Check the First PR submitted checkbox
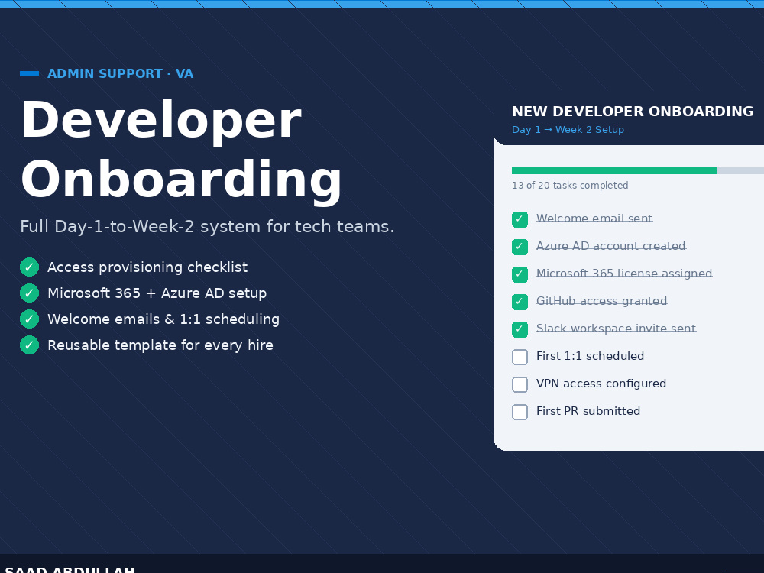 520,413
